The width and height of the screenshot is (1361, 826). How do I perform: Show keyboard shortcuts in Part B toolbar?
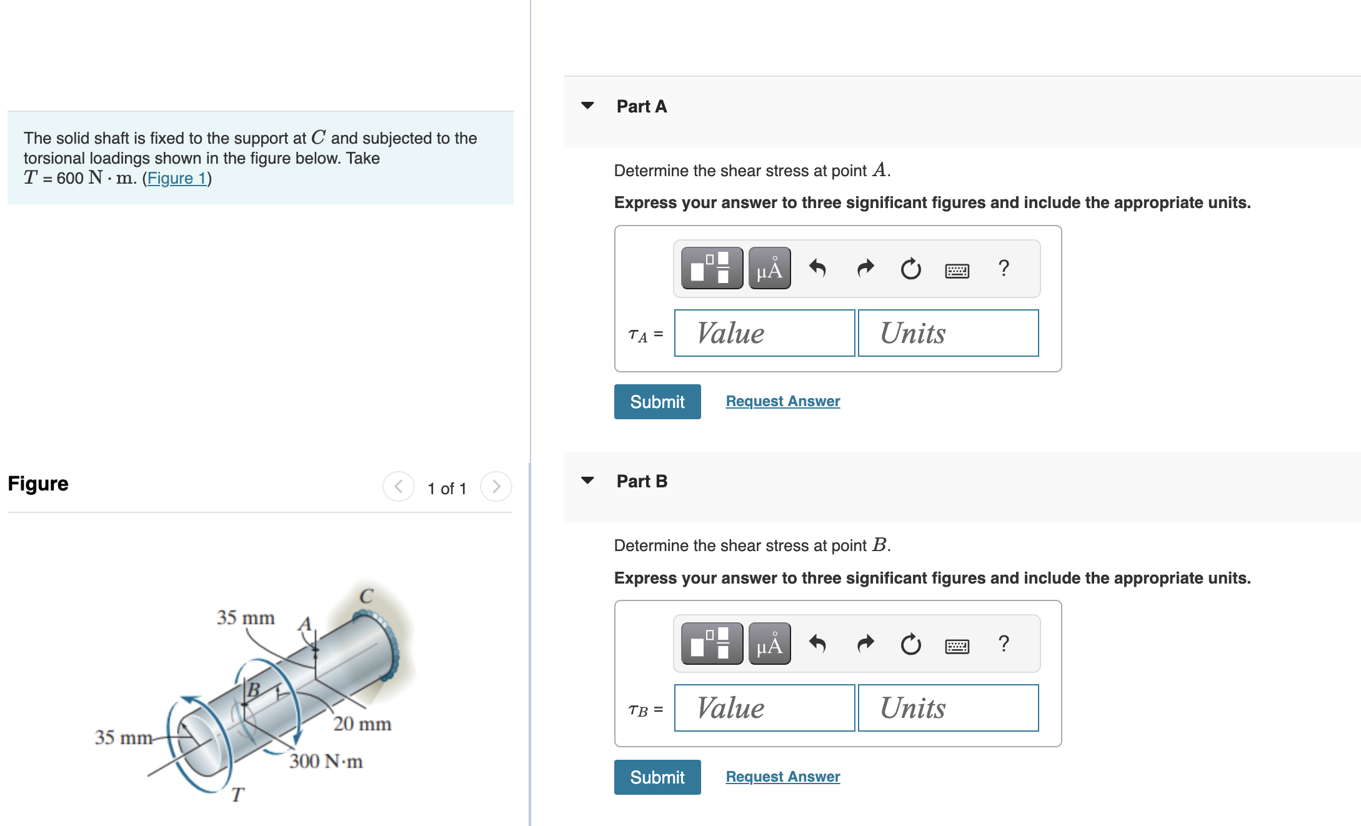click(957, 646)
